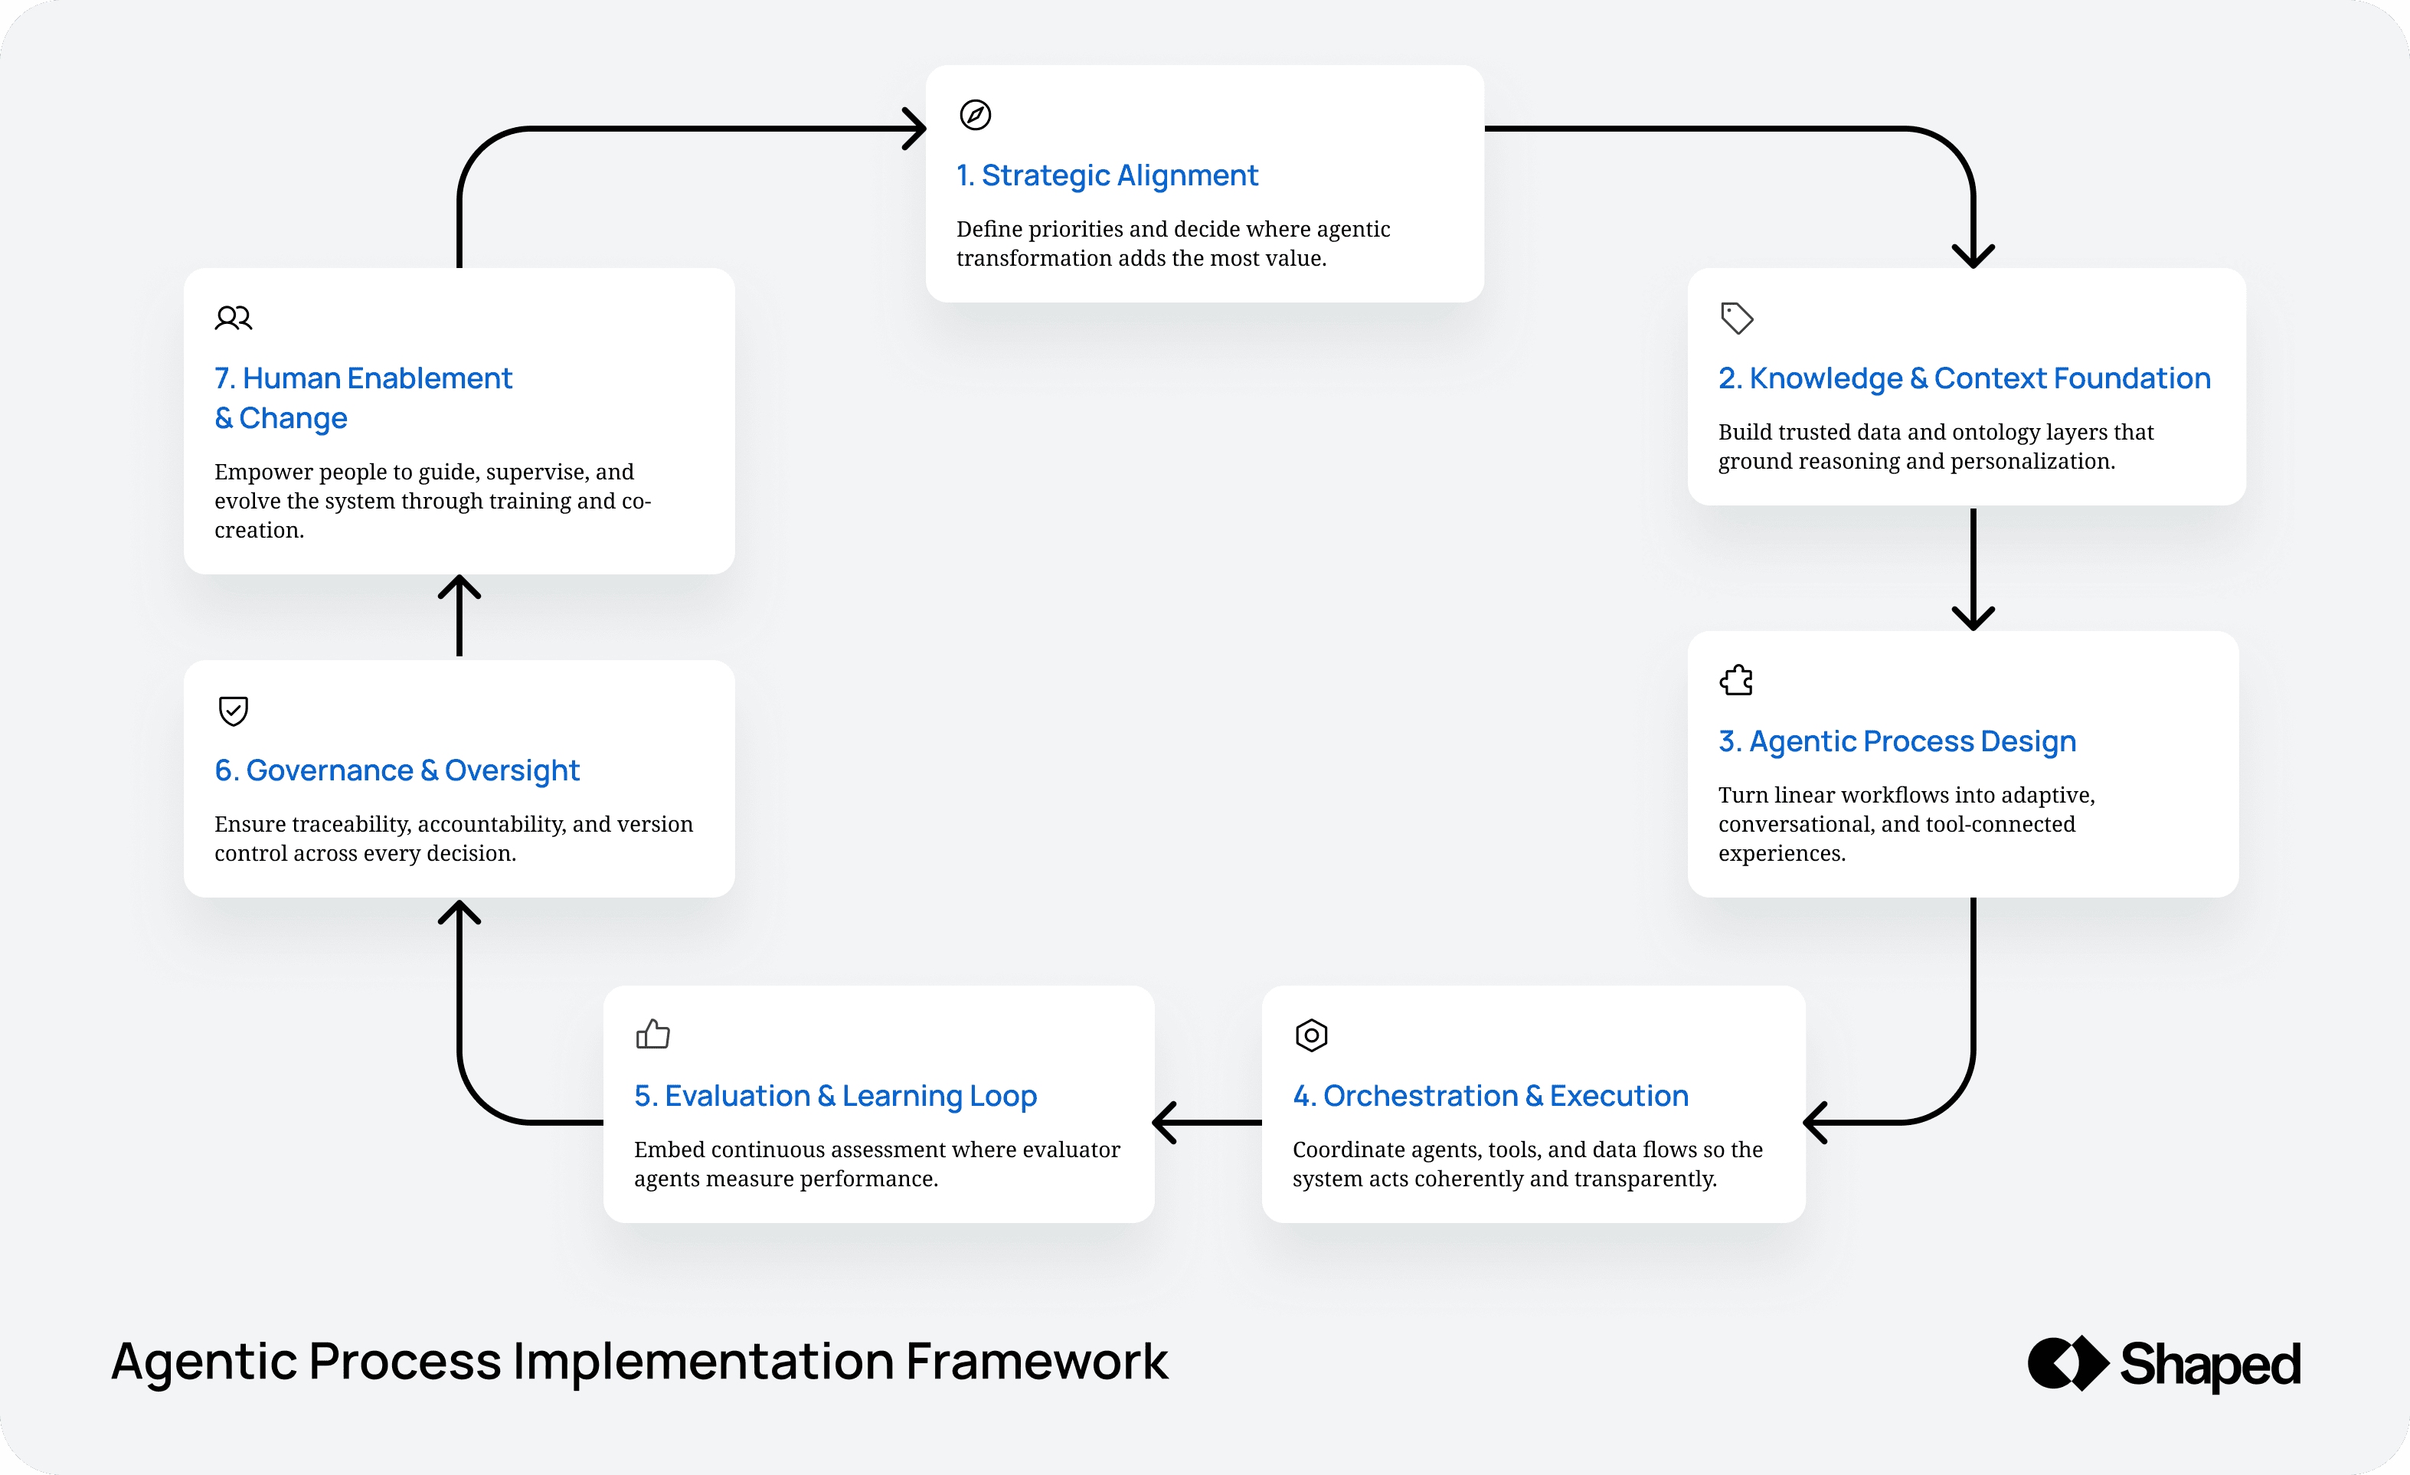Viewport: 2410px width, 1475px height.
Task: Click the 'Shaped' wordmark text
Action: coord(2209,1365)
